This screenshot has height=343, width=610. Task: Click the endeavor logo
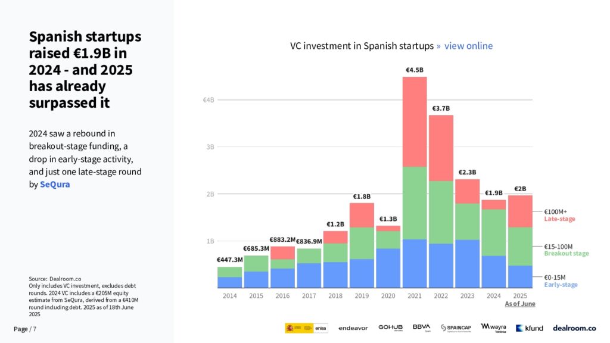tap(353, 328)
